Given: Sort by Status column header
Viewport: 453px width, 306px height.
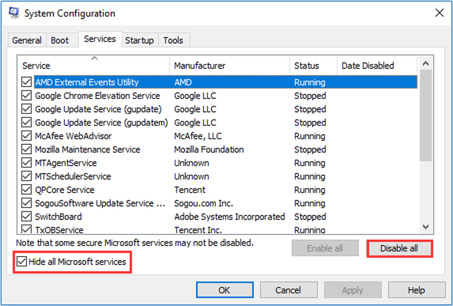Looking at the screenshot, I should coord(313,66).
